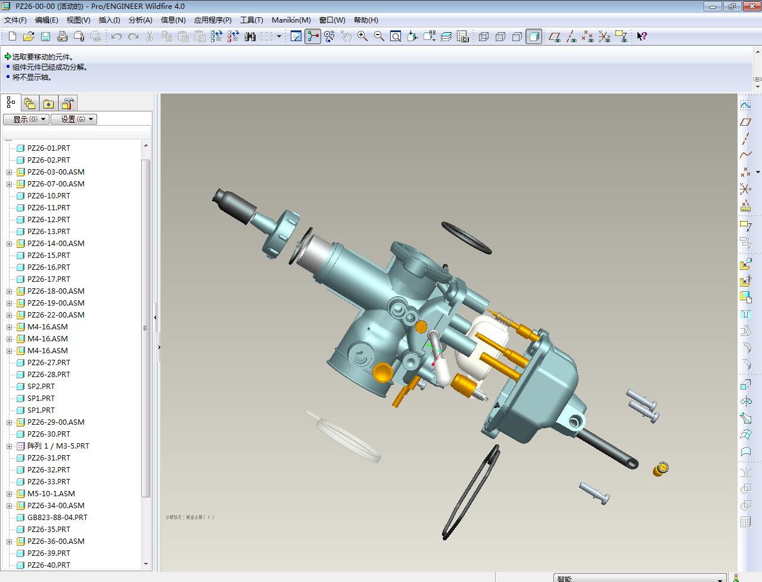Select the Folder Browser tab icon
Image resolution: width=762 pixels, height=582 pixels.
click(x=30, y=103)
